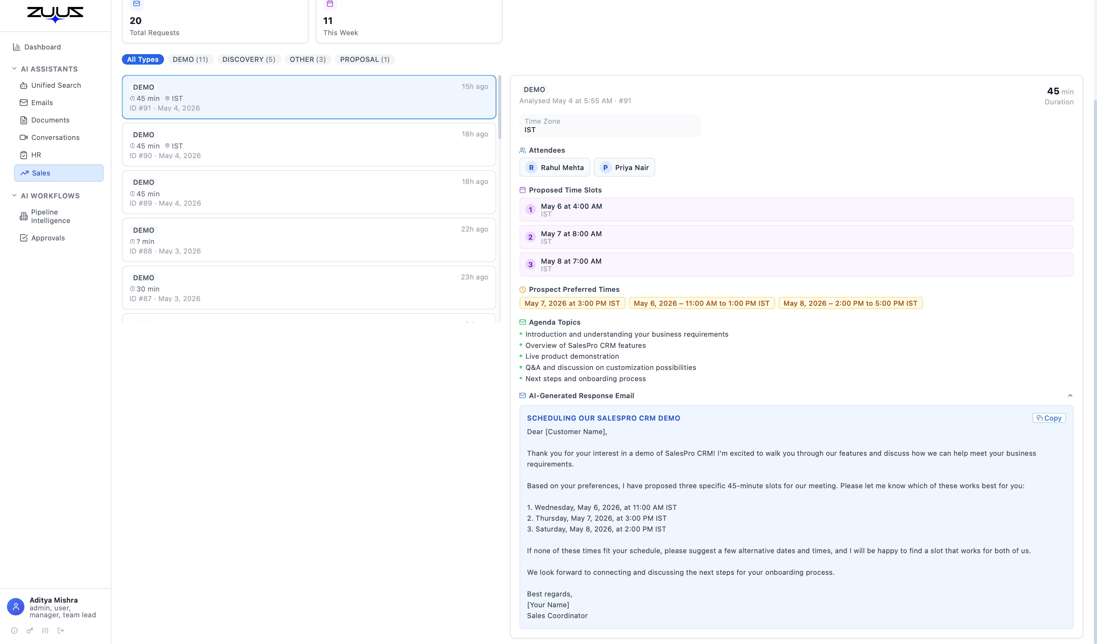This screenshot has height=644, width=1097.
Task: Select time slot May 6 at 4:00 AM
Action: (x=796, y=210)
